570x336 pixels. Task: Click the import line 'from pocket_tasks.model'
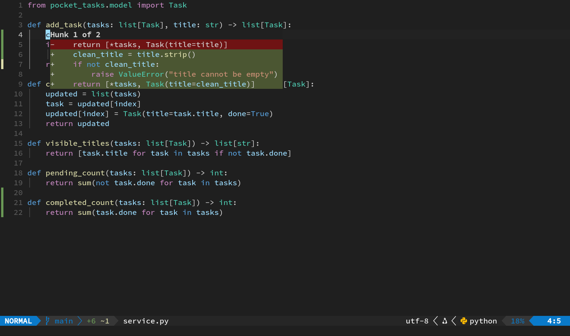point(107,5)
